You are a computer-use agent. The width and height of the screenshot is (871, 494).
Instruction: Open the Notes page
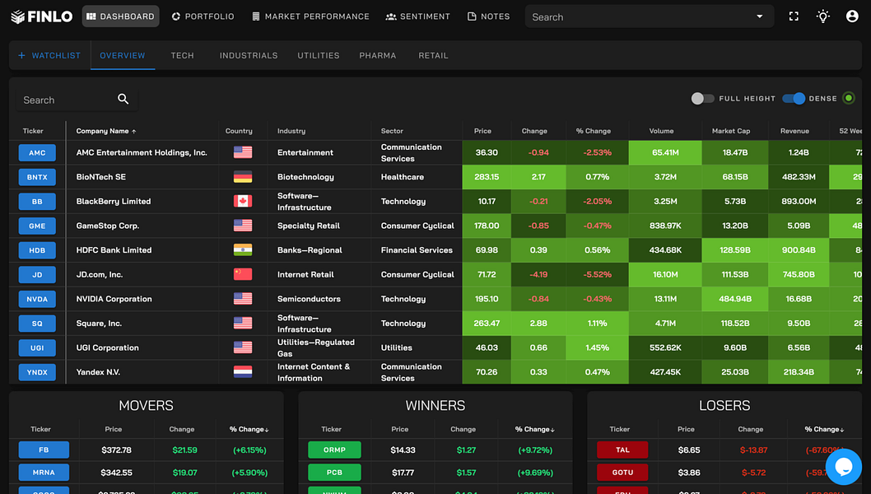point(489,16)
